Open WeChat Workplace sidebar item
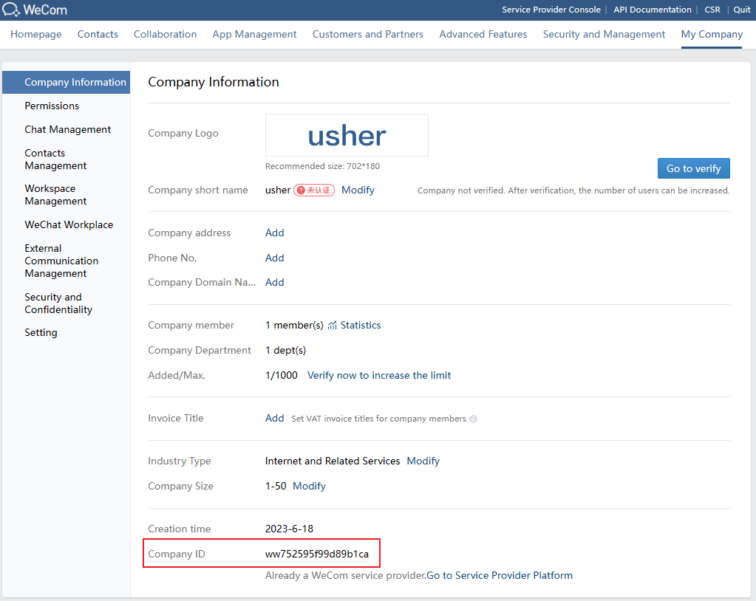Image resolution: width=756 pixels, height=601 pixels. pyautogui.click(x=69, y=225)
